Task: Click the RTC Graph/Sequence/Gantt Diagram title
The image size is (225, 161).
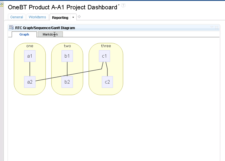Action: (45, 28)
